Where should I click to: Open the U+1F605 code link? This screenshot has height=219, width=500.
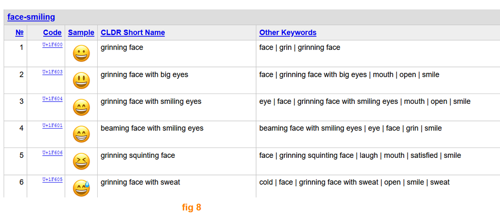point(52,179)
